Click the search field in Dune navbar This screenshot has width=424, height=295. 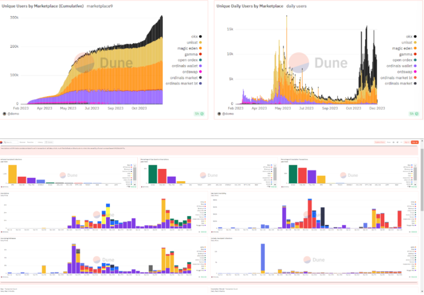click(12, 142)
